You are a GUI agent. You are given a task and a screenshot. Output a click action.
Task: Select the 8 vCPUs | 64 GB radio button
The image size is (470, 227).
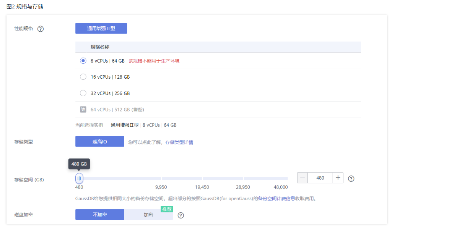[83, 61]
